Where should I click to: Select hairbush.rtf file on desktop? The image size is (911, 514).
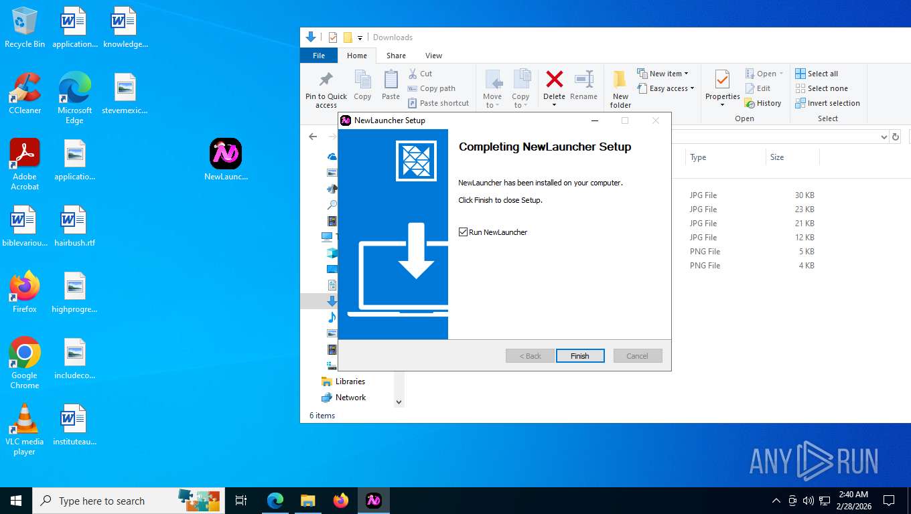coord(74,226)
